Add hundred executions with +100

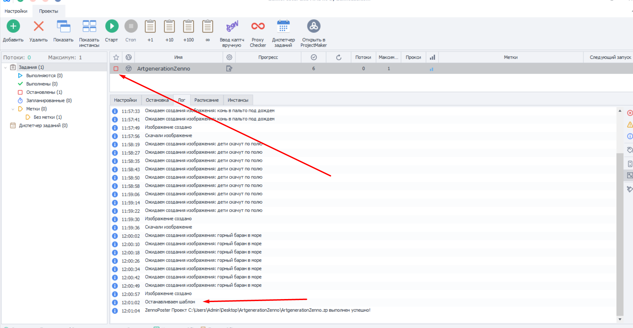coord(188,26)
